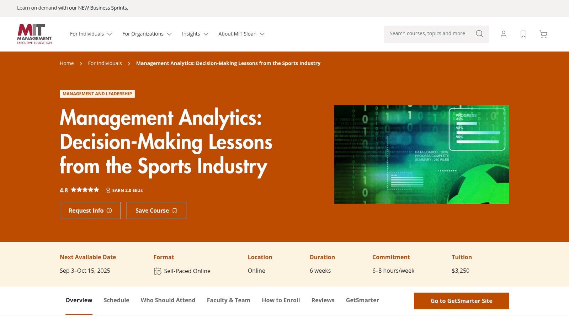Open For Individuals breadcrumb link
The height and width of the screenshot is (320, 569).
point(105,63)
